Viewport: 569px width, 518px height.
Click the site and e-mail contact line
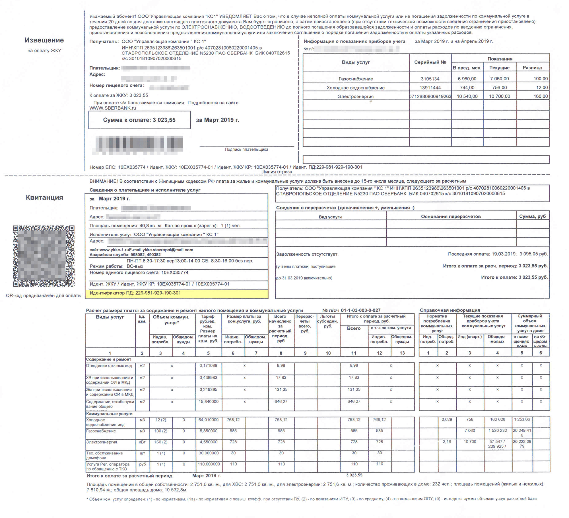141,250
